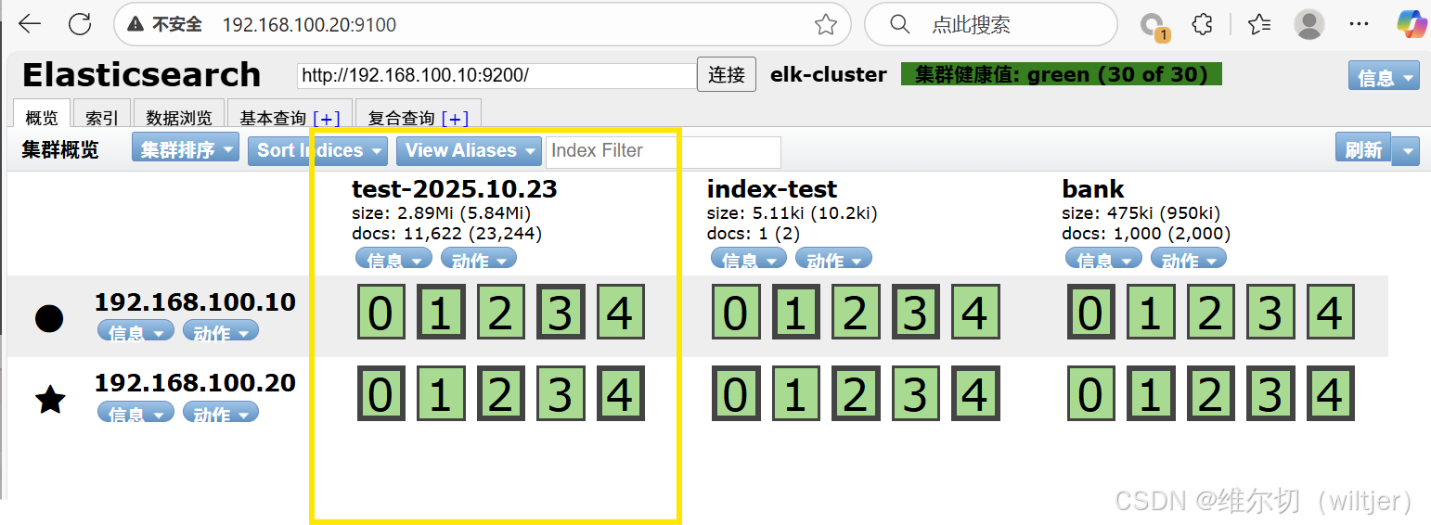The height and width of the screenshot is (525, 1431).
Task: Open 动作 dropdown for node 192.168.100.10
Action: [x=221, y=331]
